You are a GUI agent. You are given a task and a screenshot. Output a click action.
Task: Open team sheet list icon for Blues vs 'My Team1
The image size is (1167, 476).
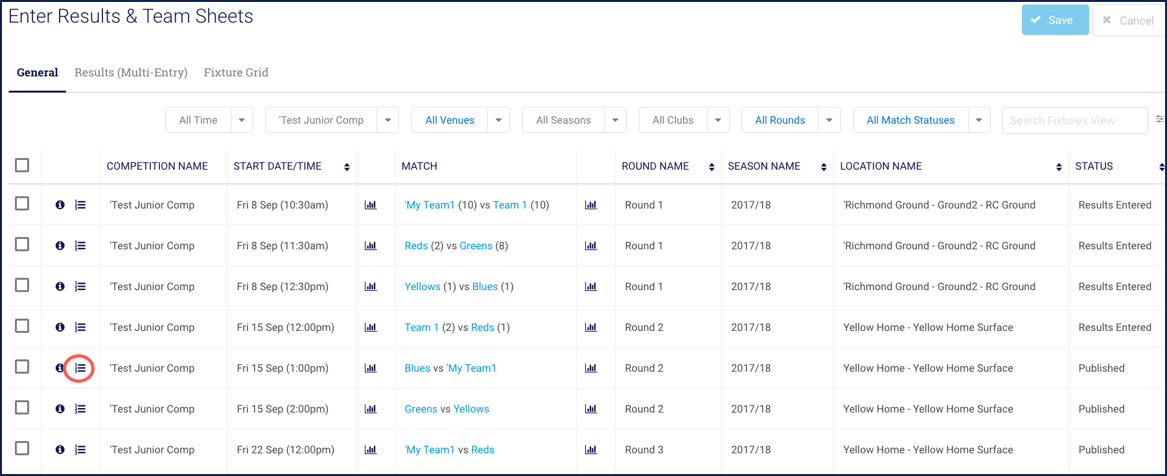coord(80,368)
